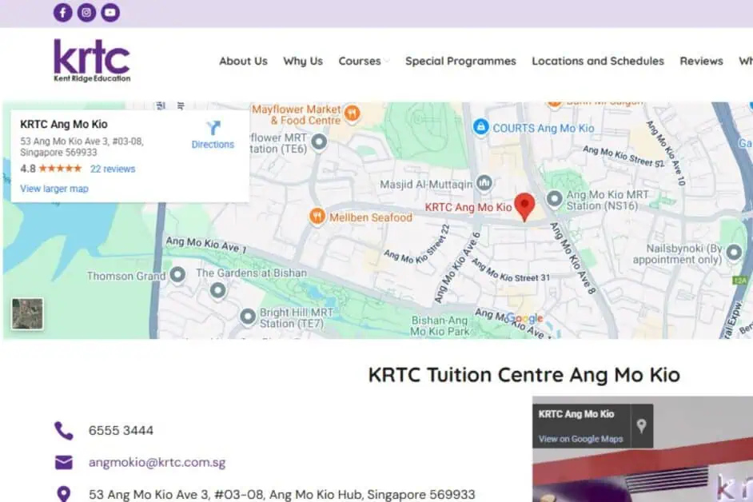753x502 pixels.
Task: Open the Special Programmes menu item
Action: pos(460,61)
